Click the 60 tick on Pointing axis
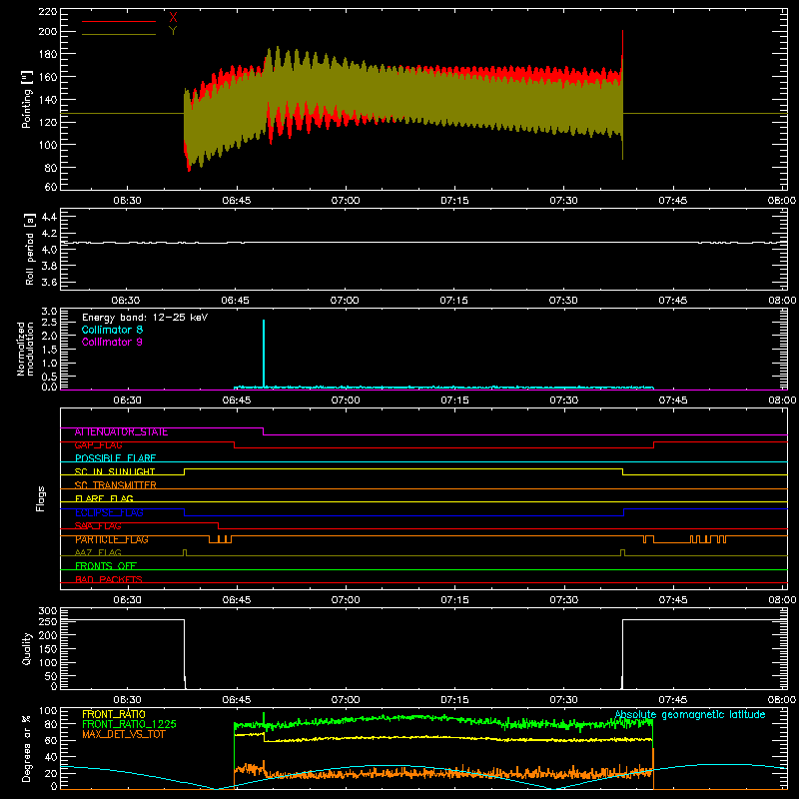Screen dimensions: 799x799 51,187
